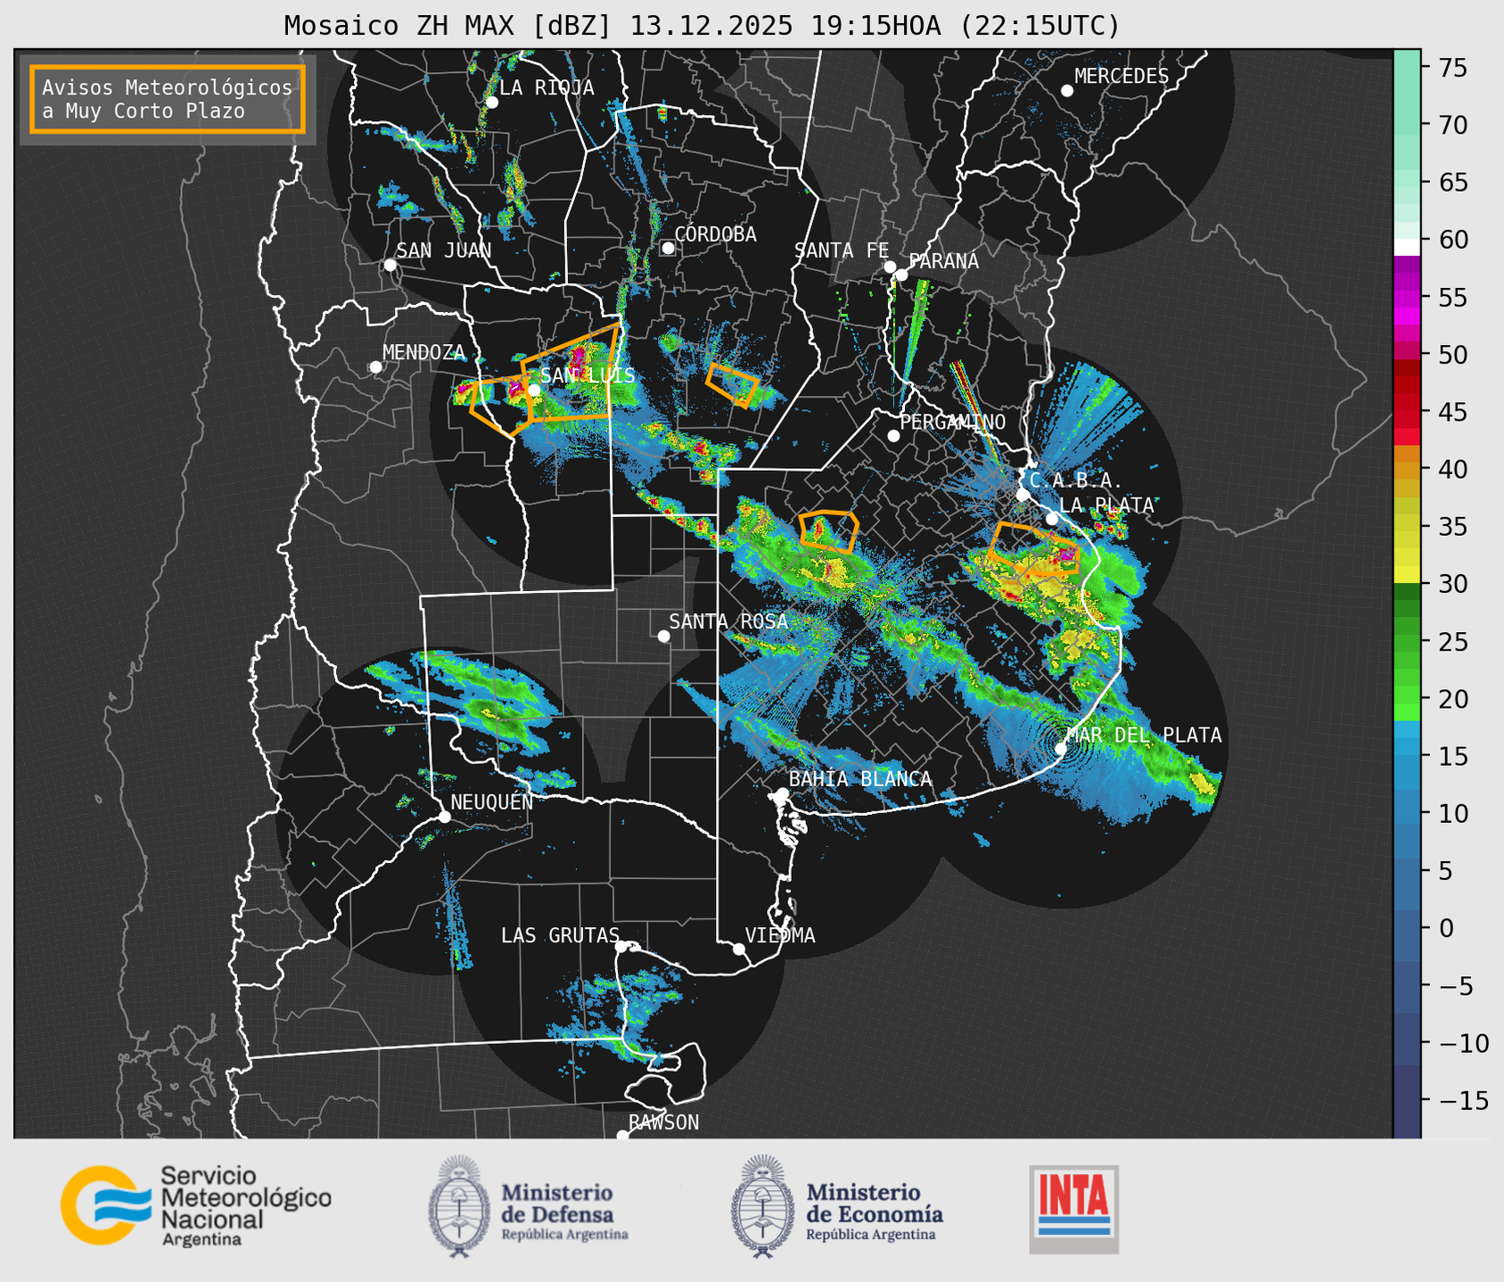Click the orange warning polygon south of La Plata

tap(1034, 548)
